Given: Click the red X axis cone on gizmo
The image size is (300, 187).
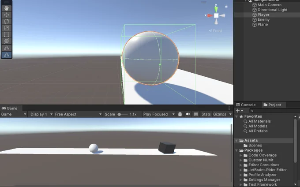Looking at the screenshot, I should 210,15.
